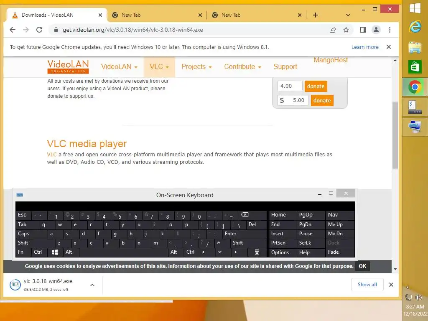
Task: Expand the Contribute dropdown menu
Action: tap(243, 66)
